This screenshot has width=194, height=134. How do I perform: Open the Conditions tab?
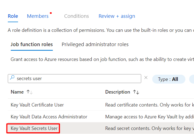77,16
